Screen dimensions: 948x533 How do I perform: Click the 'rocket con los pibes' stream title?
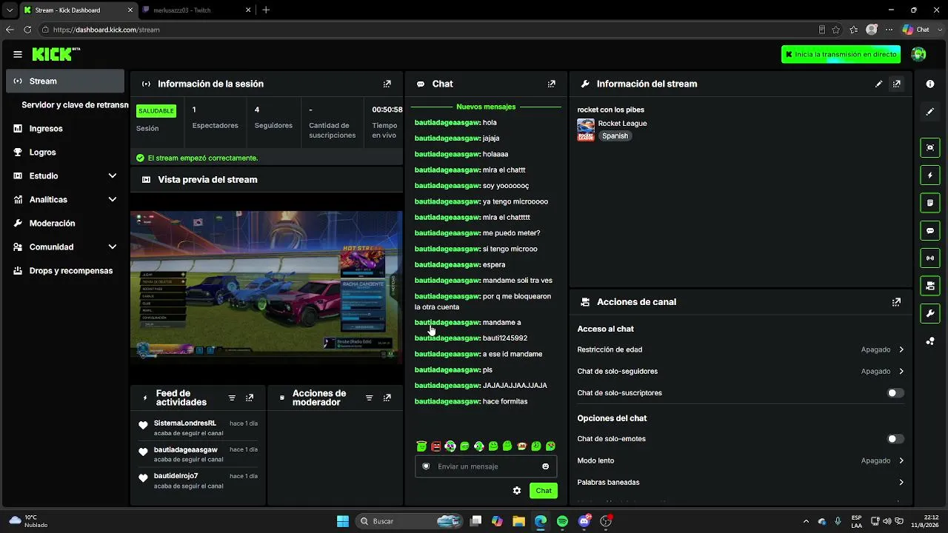pos(610,110)
